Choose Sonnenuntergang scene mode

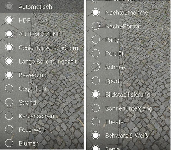(129, 108)
